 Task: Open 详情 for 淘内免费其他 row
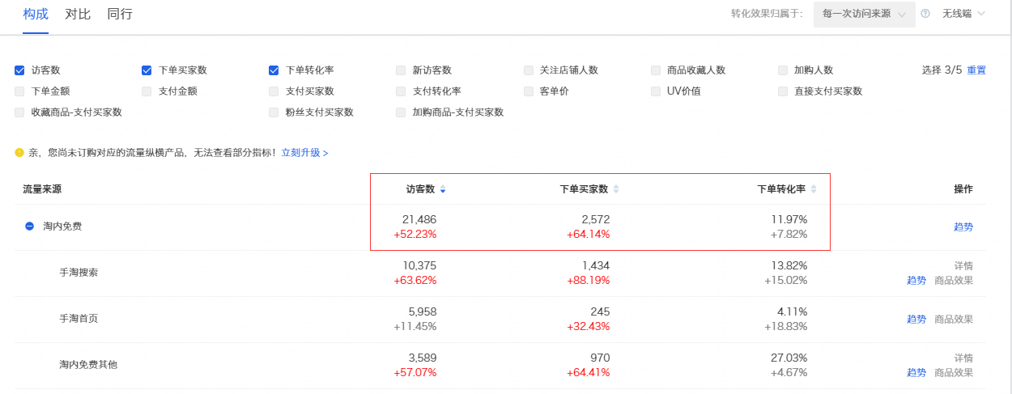(x=963, y=358)
